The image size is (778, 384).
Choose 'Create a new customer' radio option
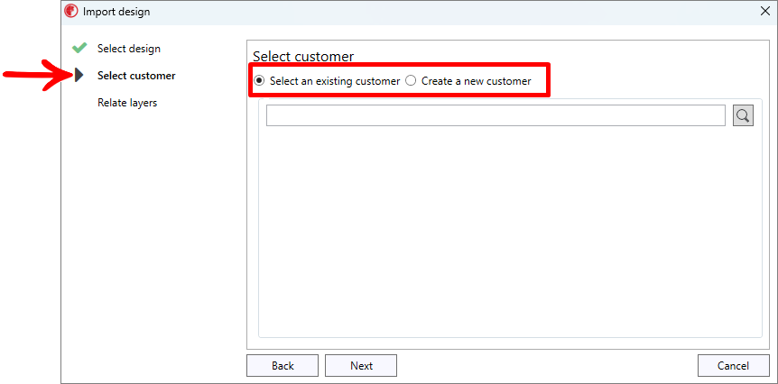pos(411,81)
